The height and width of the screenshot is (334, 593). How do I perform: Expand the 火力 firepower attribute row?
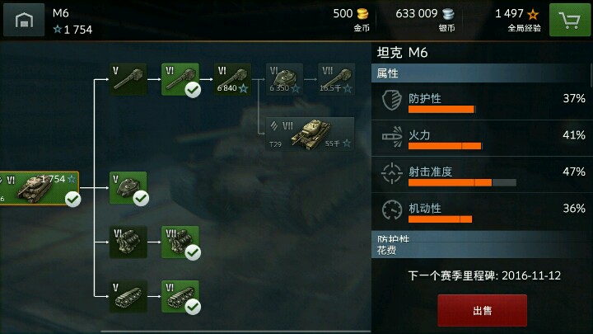[x=482, y=139]
